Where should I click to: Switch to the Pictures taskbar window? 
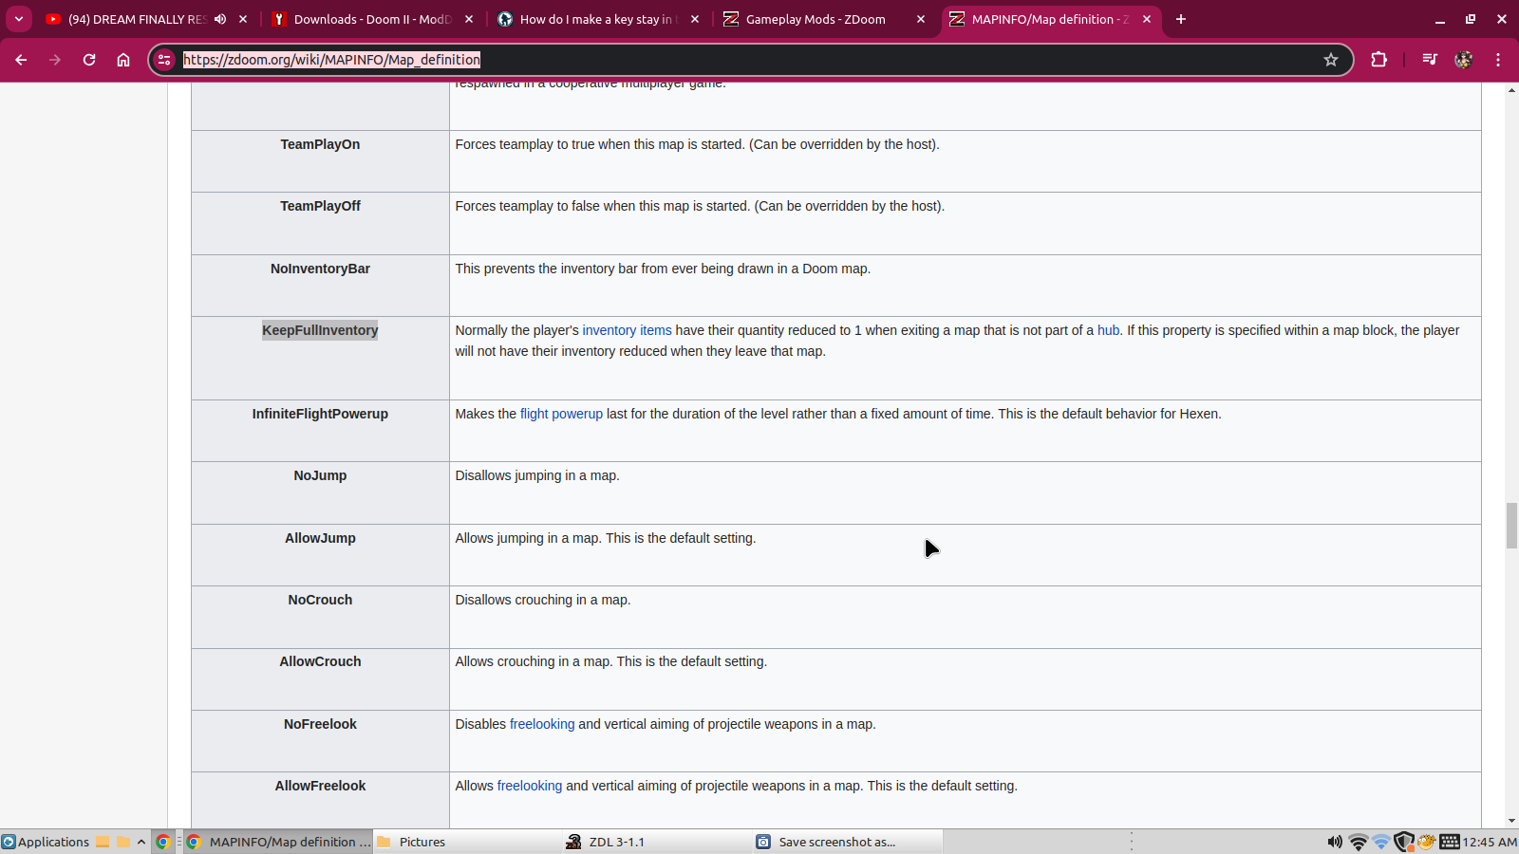tap(468, 842)
